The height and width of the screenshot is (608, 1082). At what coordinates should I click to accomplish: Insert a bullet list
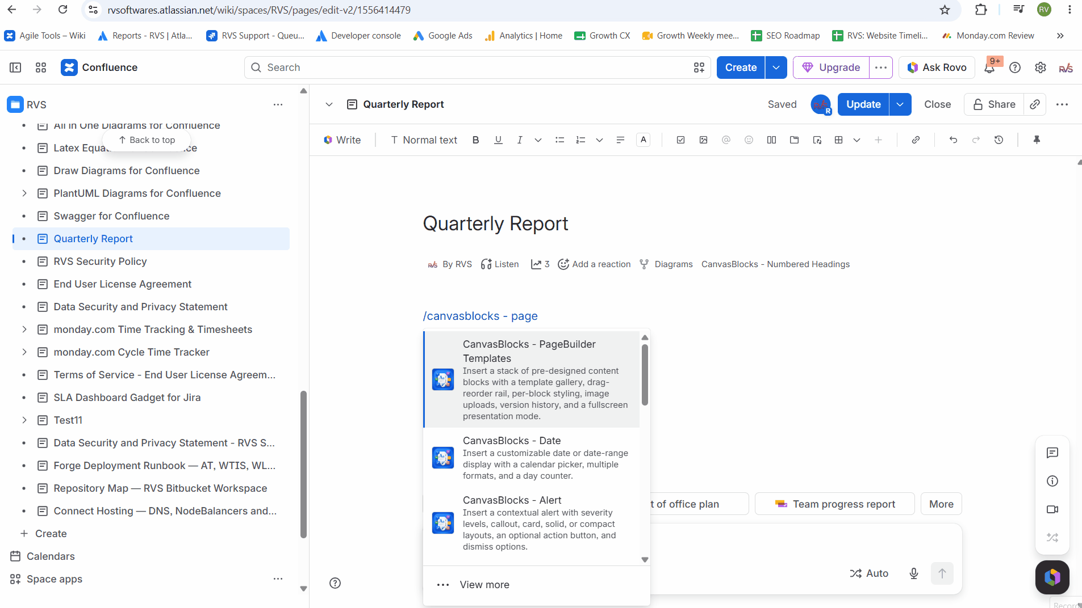[x=559, y=140]
